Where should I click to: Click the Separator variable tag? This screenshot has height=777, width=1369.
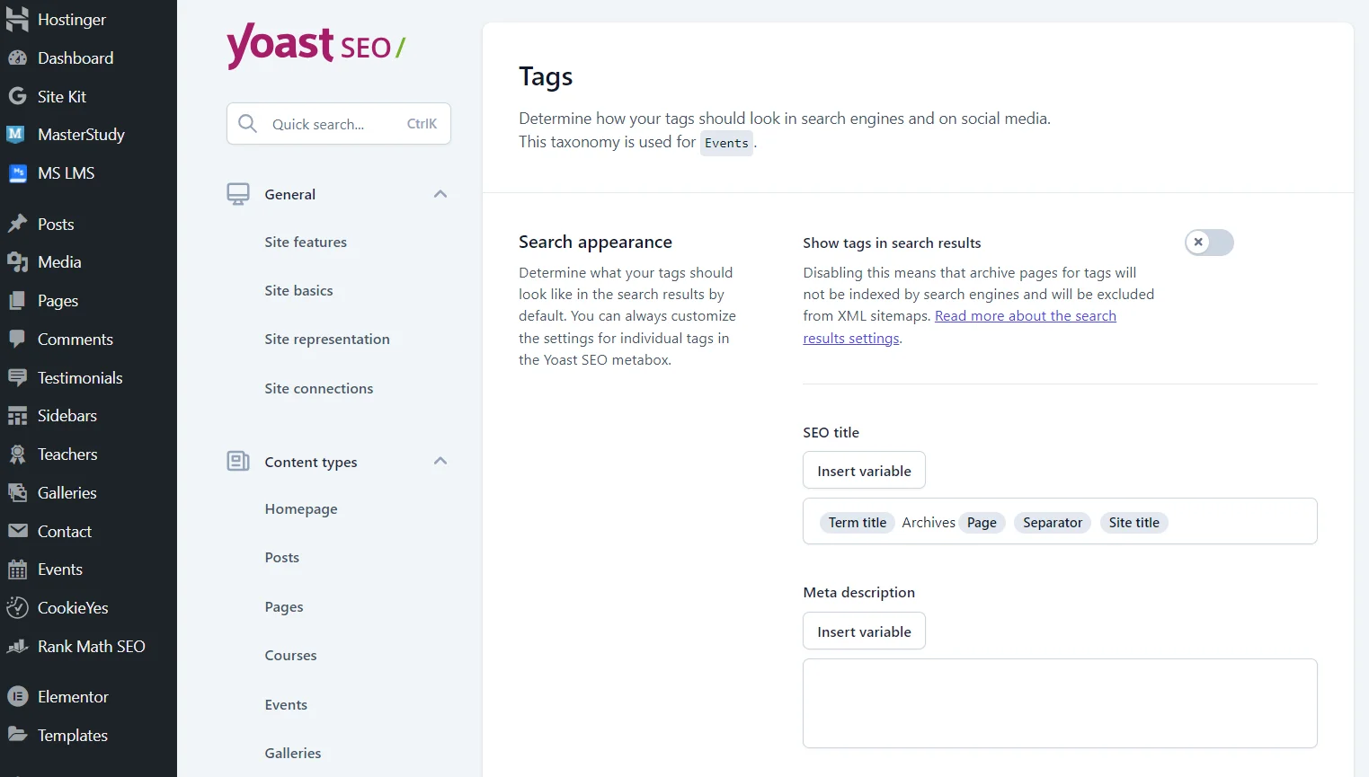1053,523
